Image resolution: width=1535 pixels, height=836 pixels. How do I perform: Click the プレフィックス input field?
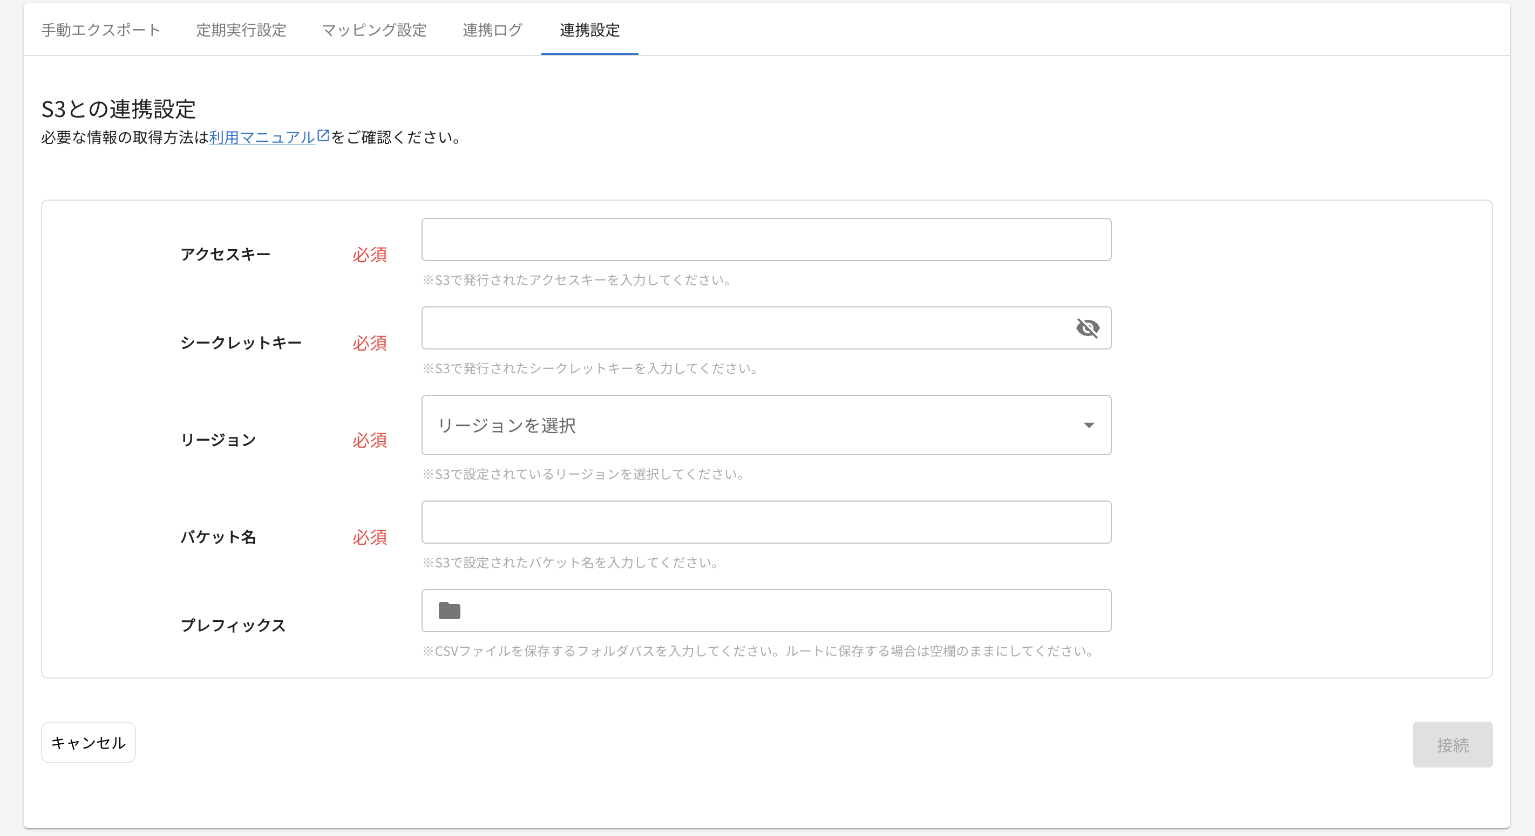coord(780,611)
